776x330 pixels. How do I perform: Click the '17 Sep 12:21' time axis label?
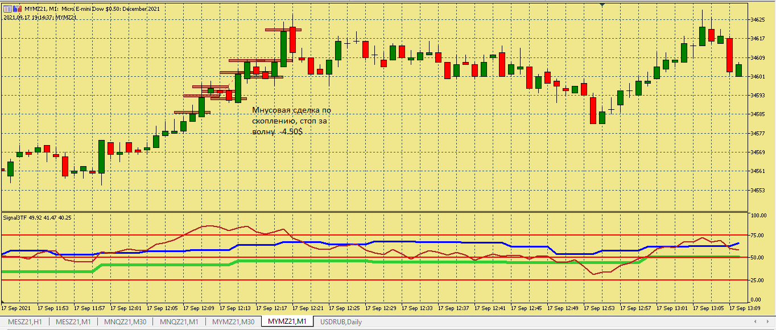pos(308,308)
